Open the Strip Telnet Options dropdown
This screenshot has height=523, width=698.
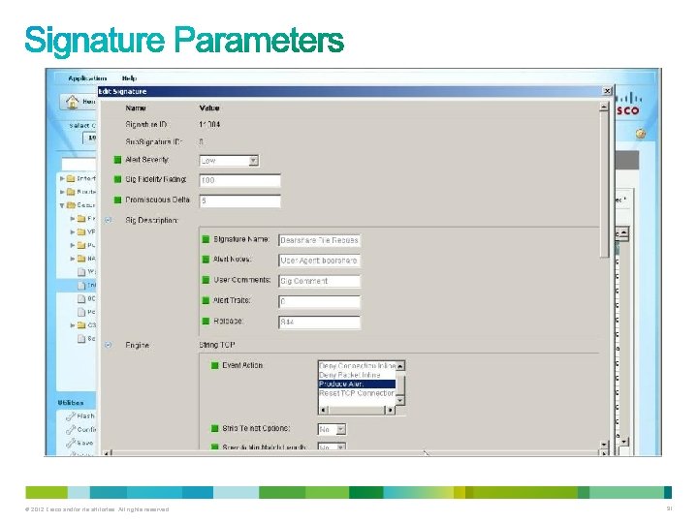(x=341, y=429)
